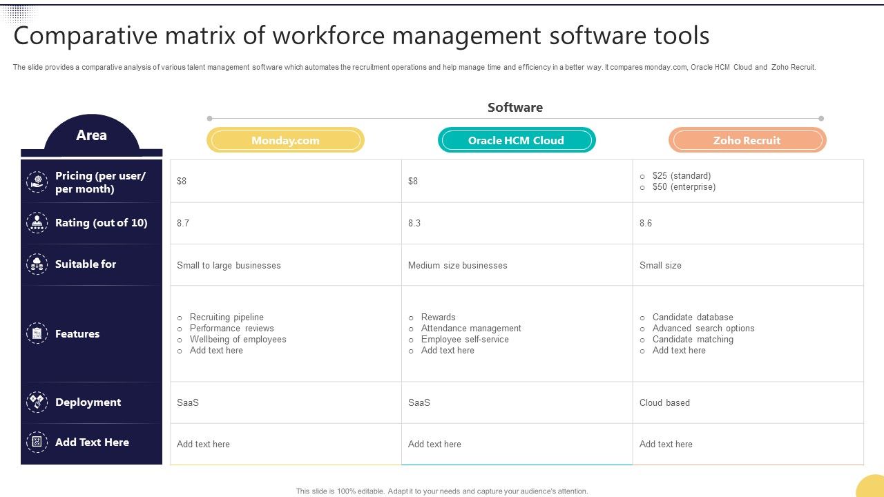
Task: Click 'Wellbeing of employees' feature
Action: click(238, 340)
